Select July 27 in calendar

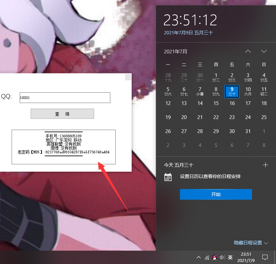coord(184,131)
